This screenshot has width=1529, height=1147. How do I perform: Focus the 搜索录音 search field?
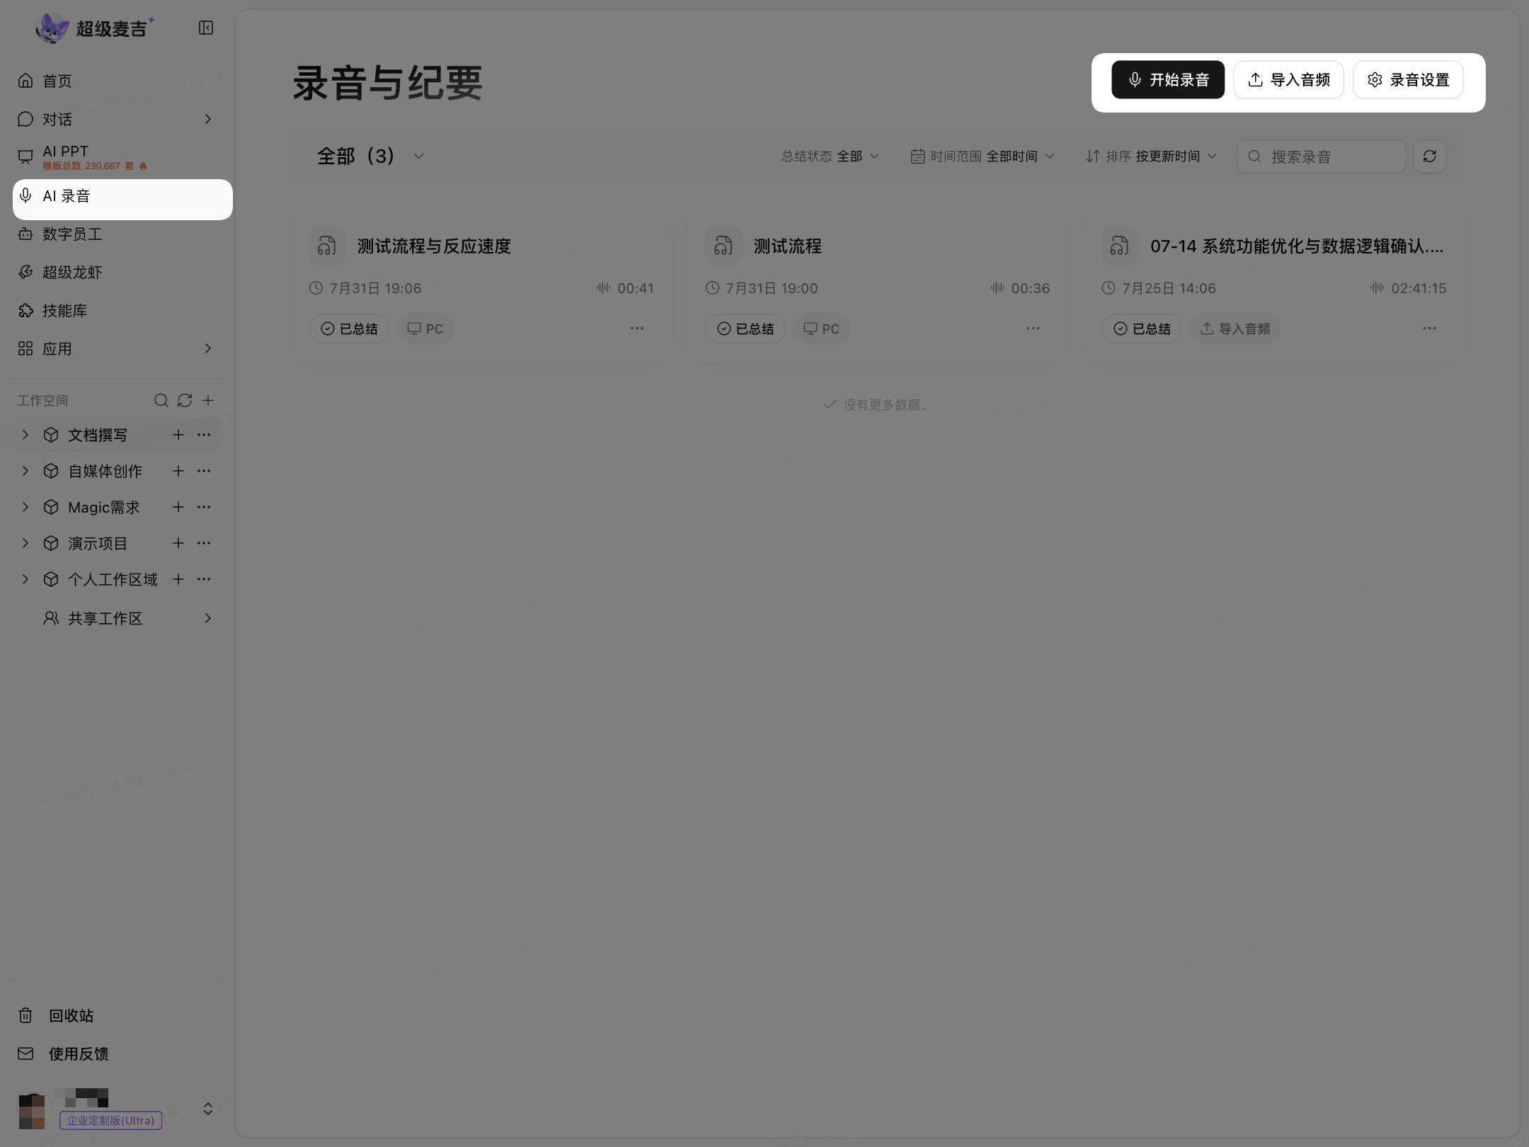coord(1321,156)
